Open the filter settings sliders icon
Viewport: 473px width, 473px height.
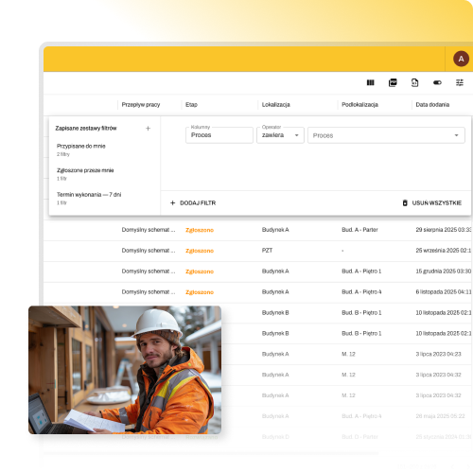(x=460, y=82)
